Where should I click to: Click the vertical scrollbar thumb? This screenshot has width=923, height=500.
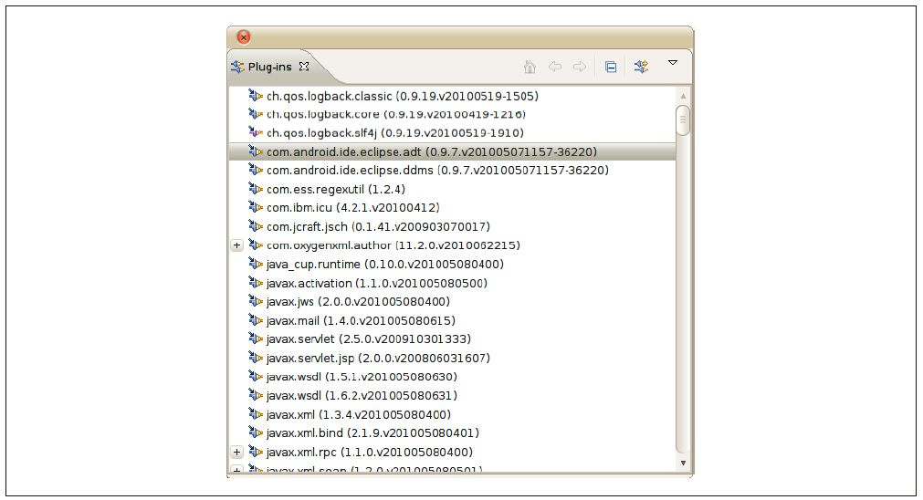coord(683,120)
